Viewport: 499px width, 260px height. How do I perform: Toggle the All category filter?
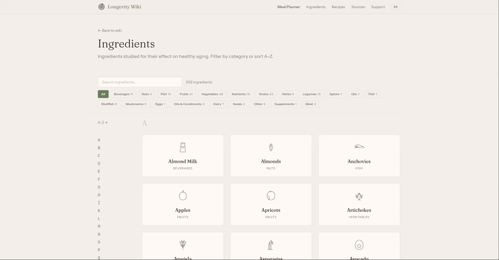point(103,94)
